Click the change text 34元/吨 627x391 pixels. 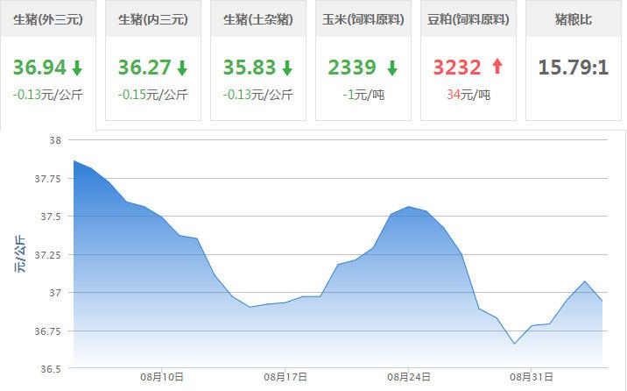click(468, 95)
